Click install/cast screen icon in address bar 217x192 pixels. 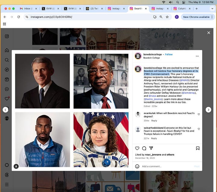pos(155,17)
